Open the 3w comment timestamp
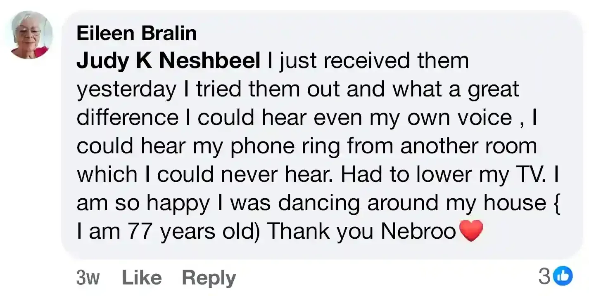Screen dimensions: 589x296 [x=88, y=277]
